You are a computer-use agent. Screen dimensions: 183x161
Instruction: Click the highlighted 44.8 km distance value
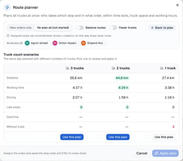122,78
